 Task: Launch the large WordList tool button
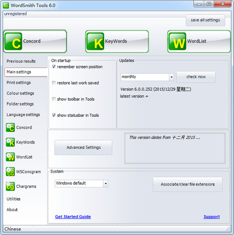click(x=199, y=41)
